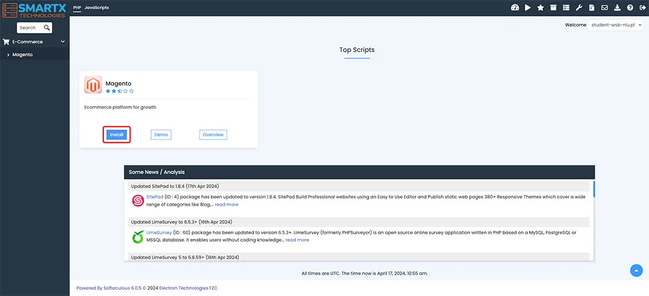Open settings with the wrench icon
Viewport: 649px width, 296px height.
[x=579, y=8]
